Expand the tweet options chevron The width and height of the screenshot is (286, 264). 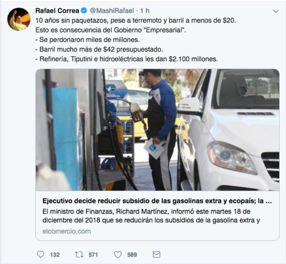(x=276, y=11)
